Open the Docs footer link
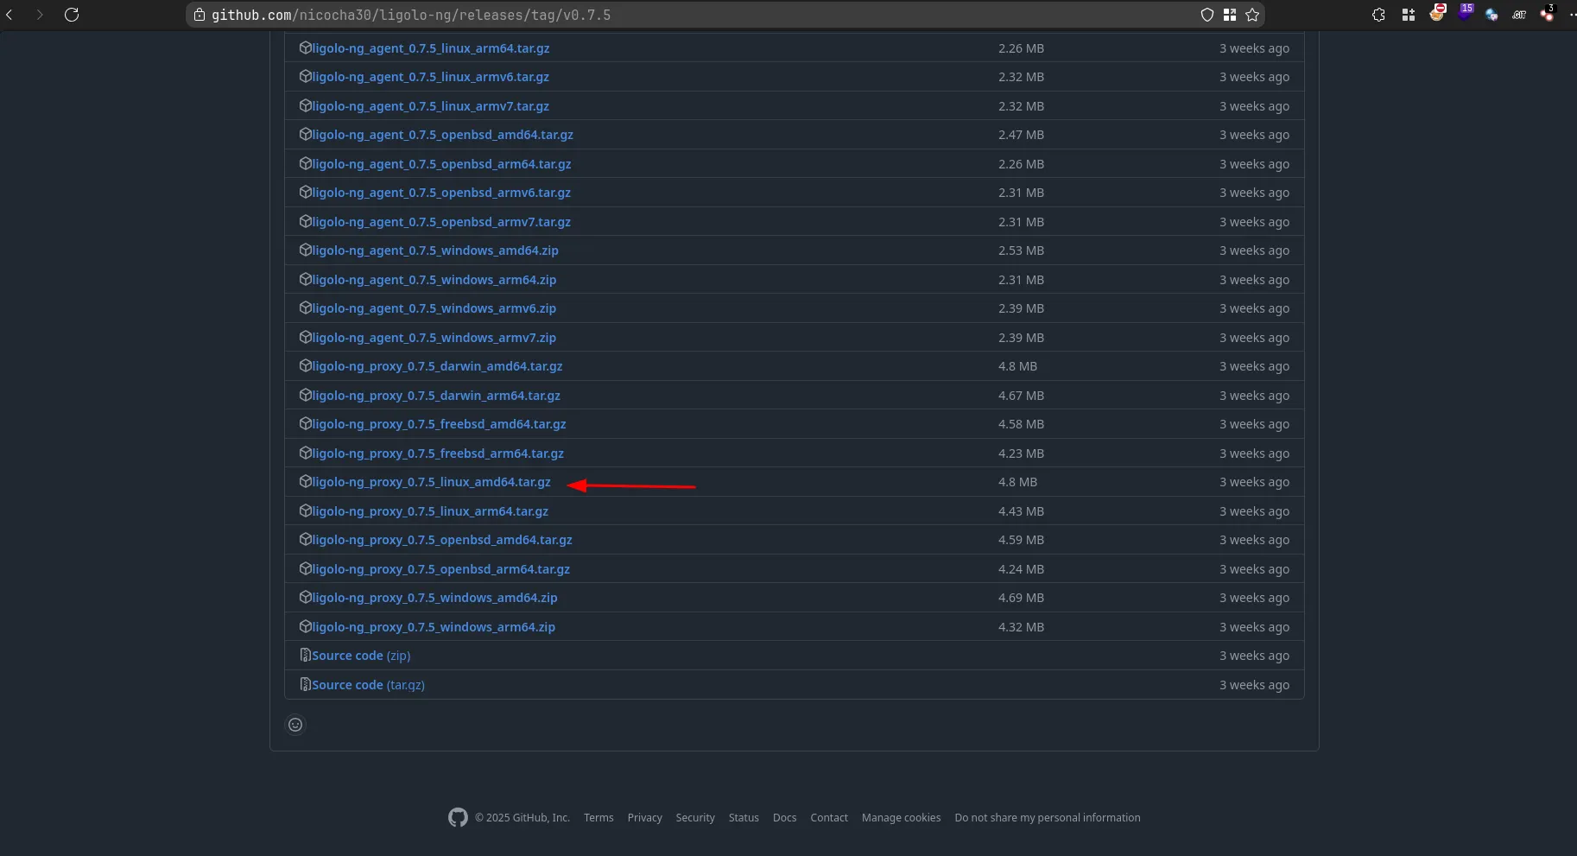The image size is (1577, 856). pyautogui.click(x=784, y=817)
